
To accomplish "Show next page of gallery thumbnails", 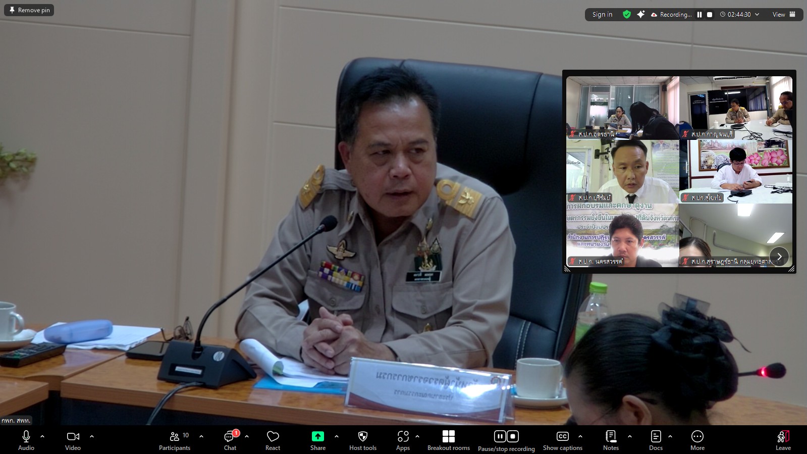I will click(x=779, y=256).
